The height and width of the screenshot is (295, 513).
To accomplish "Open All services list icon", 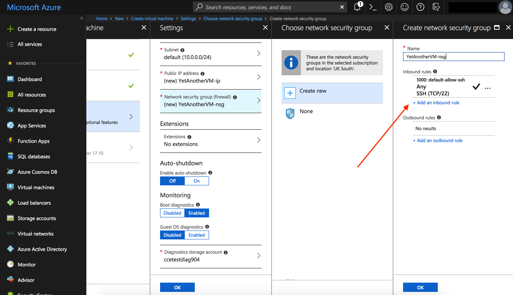I will coord(10,44).
